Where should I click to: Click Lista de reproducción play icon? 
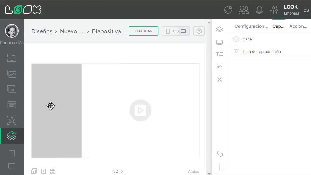coord(236,52)
